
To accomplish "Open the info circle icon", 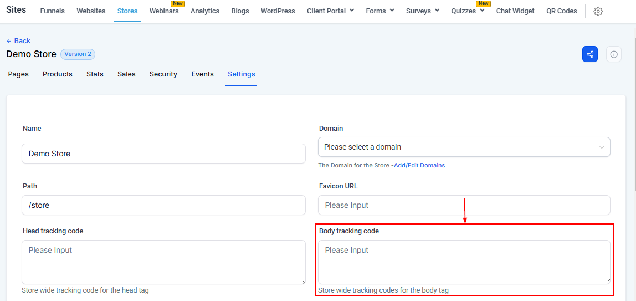I will [614, 54].
